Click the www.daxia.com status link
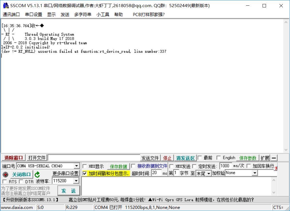The width and height of the screenshot is (290, 211). pos(17,208)
